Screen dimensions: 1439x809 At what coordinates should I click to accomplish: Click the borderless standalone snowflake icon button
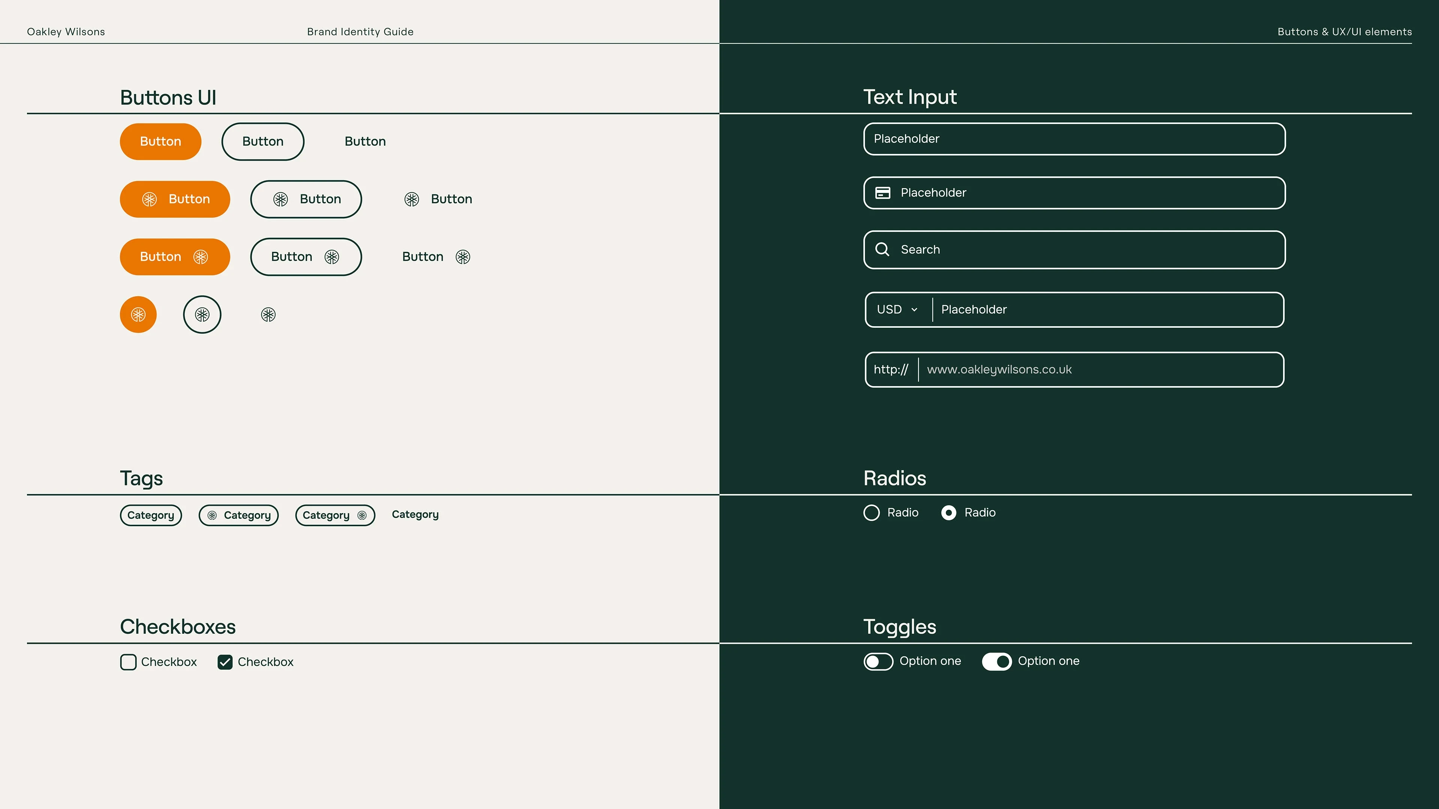pos(268,315)
